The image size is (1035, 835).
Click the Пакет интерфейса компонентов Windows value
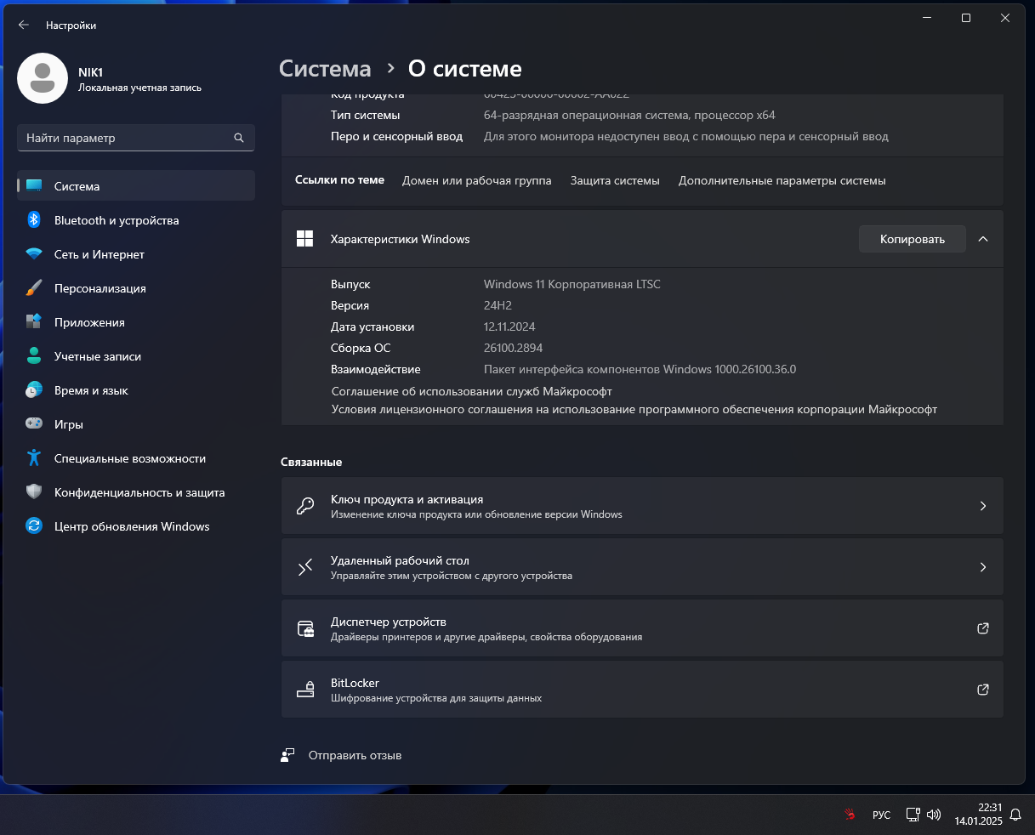640,369
